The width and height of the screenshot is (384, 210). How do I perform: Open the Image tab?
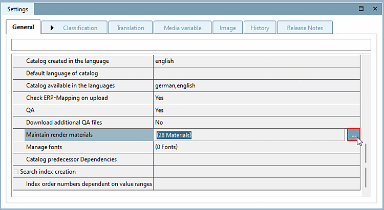[227, 28]
